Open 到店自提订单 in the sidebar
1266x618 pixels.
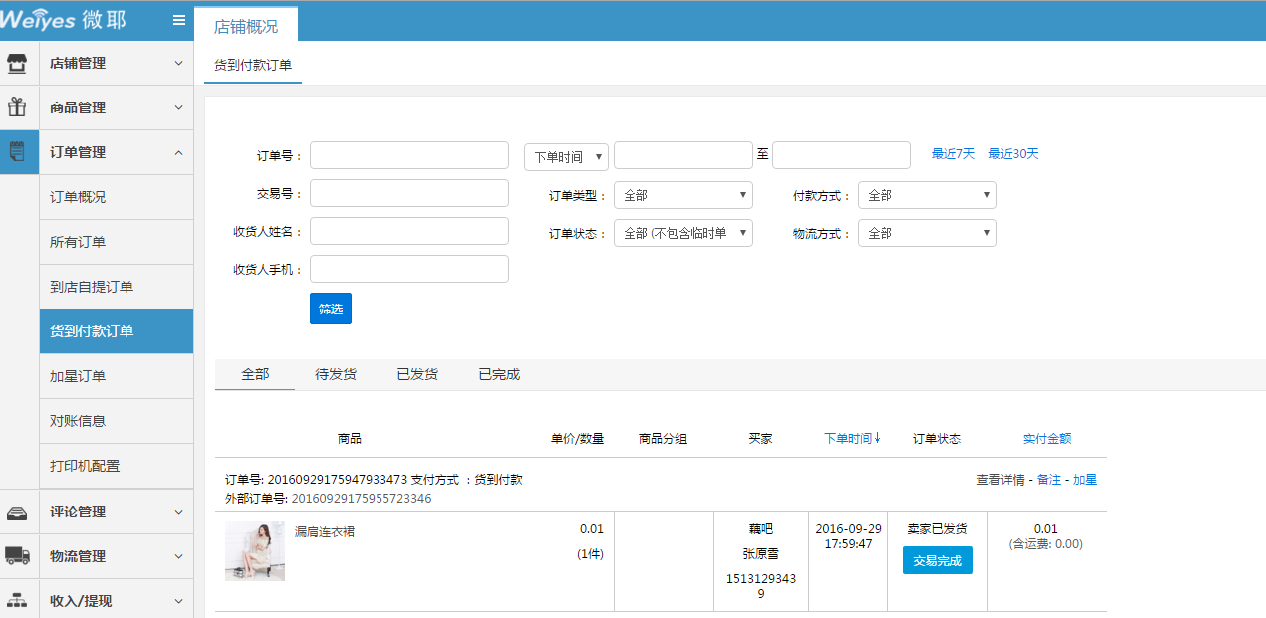coord(117,287)
